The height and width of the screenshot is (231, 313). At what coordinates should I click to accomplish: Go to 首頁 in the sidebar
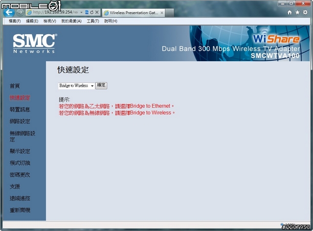coord(15,86)
